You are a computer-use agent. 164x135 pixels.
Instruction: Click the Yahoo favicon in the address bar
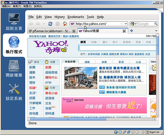tap(72, 24)
